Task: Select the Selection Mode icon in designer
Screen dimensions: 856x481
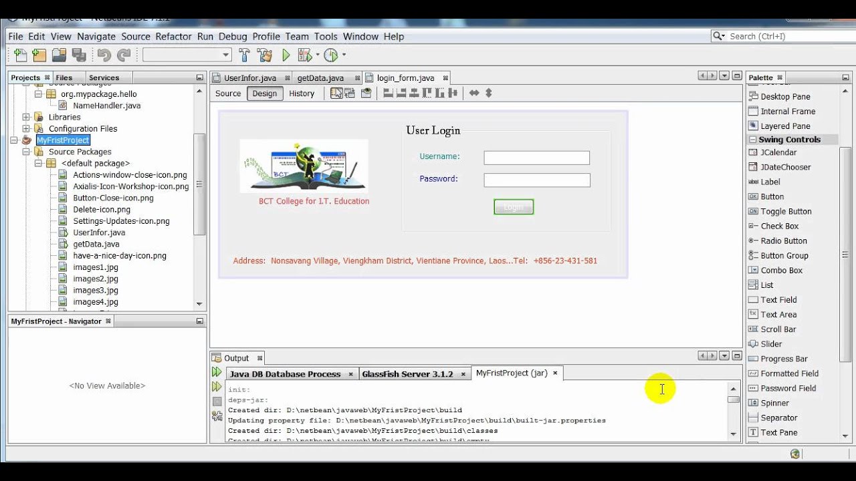Action: (x=336, y=94)
